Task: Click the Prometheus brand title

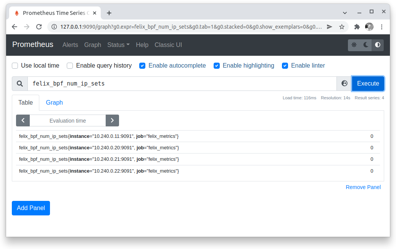Action: (33, 44)
